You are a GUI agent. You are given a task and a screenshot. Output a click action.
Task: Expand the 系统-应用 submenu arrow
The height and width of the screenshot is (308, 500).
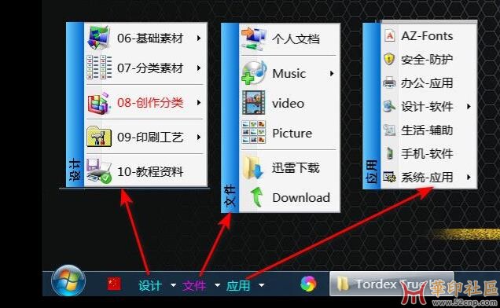469,177
